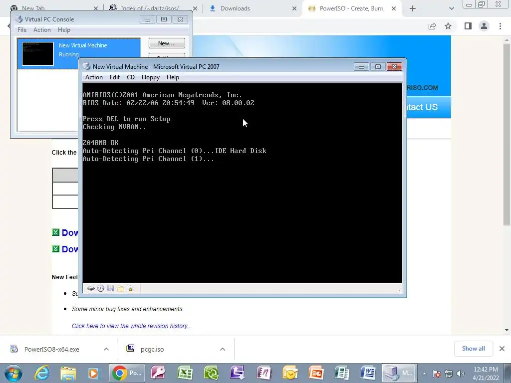Open Microsoft Groove from taskbar
Screen dimensions: 511x383
(211, 373)
